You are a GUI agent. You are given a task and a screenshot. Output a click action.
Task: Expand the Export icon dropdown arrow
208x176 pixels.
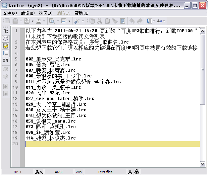pyautogui.click(x=33, y=21)
